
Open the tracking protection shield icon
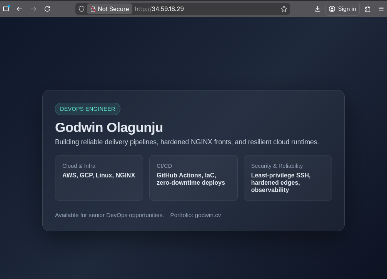click(x=82, y=9)
